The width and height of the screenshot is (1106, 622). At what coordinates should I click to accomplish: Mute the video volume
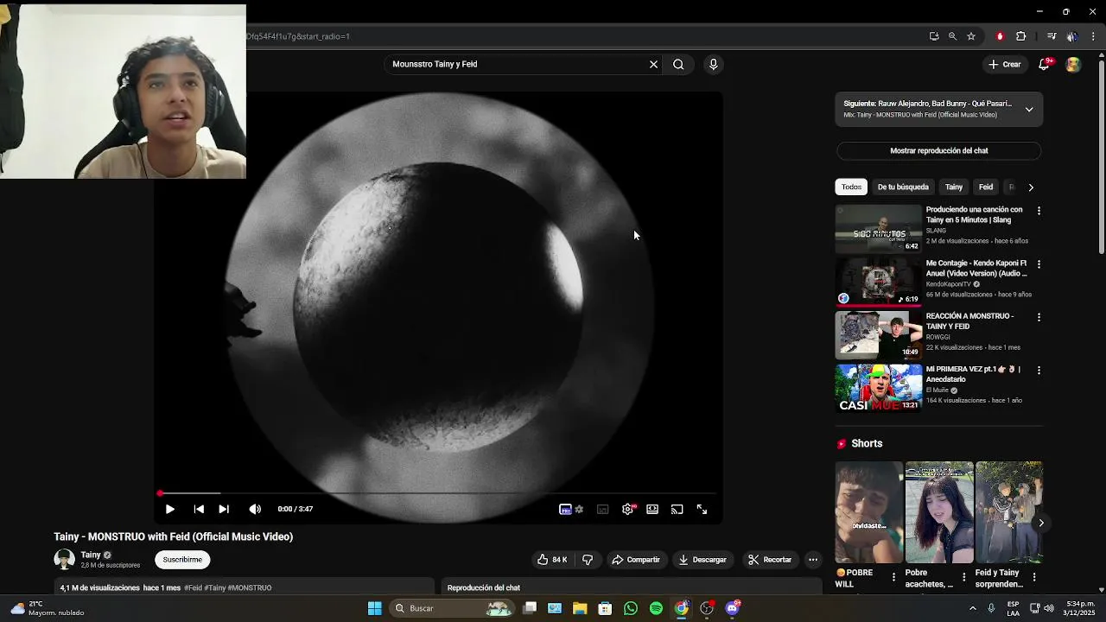coord(255,510)
